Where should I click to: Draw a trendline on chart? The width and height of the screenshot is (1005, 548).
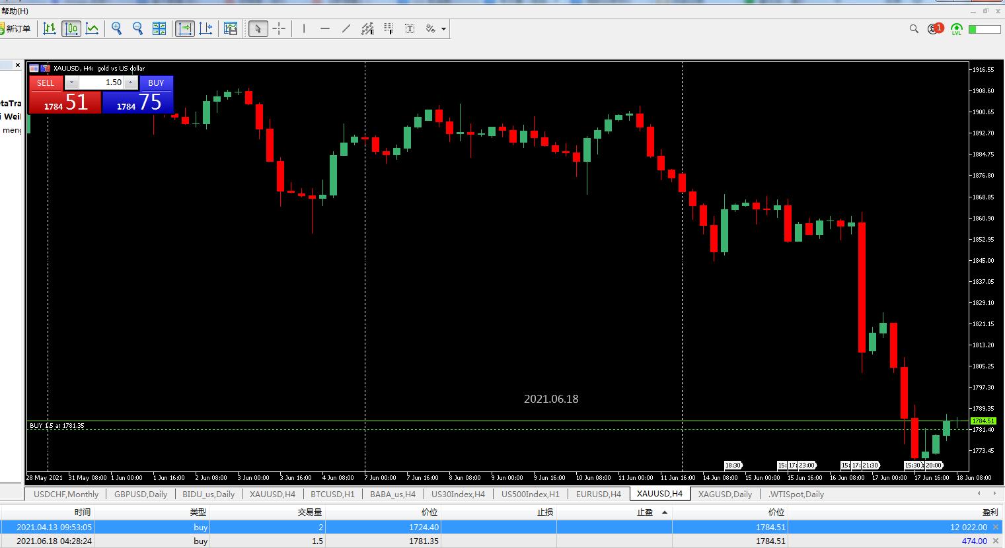pyautogui.click(x=346, y=28)
